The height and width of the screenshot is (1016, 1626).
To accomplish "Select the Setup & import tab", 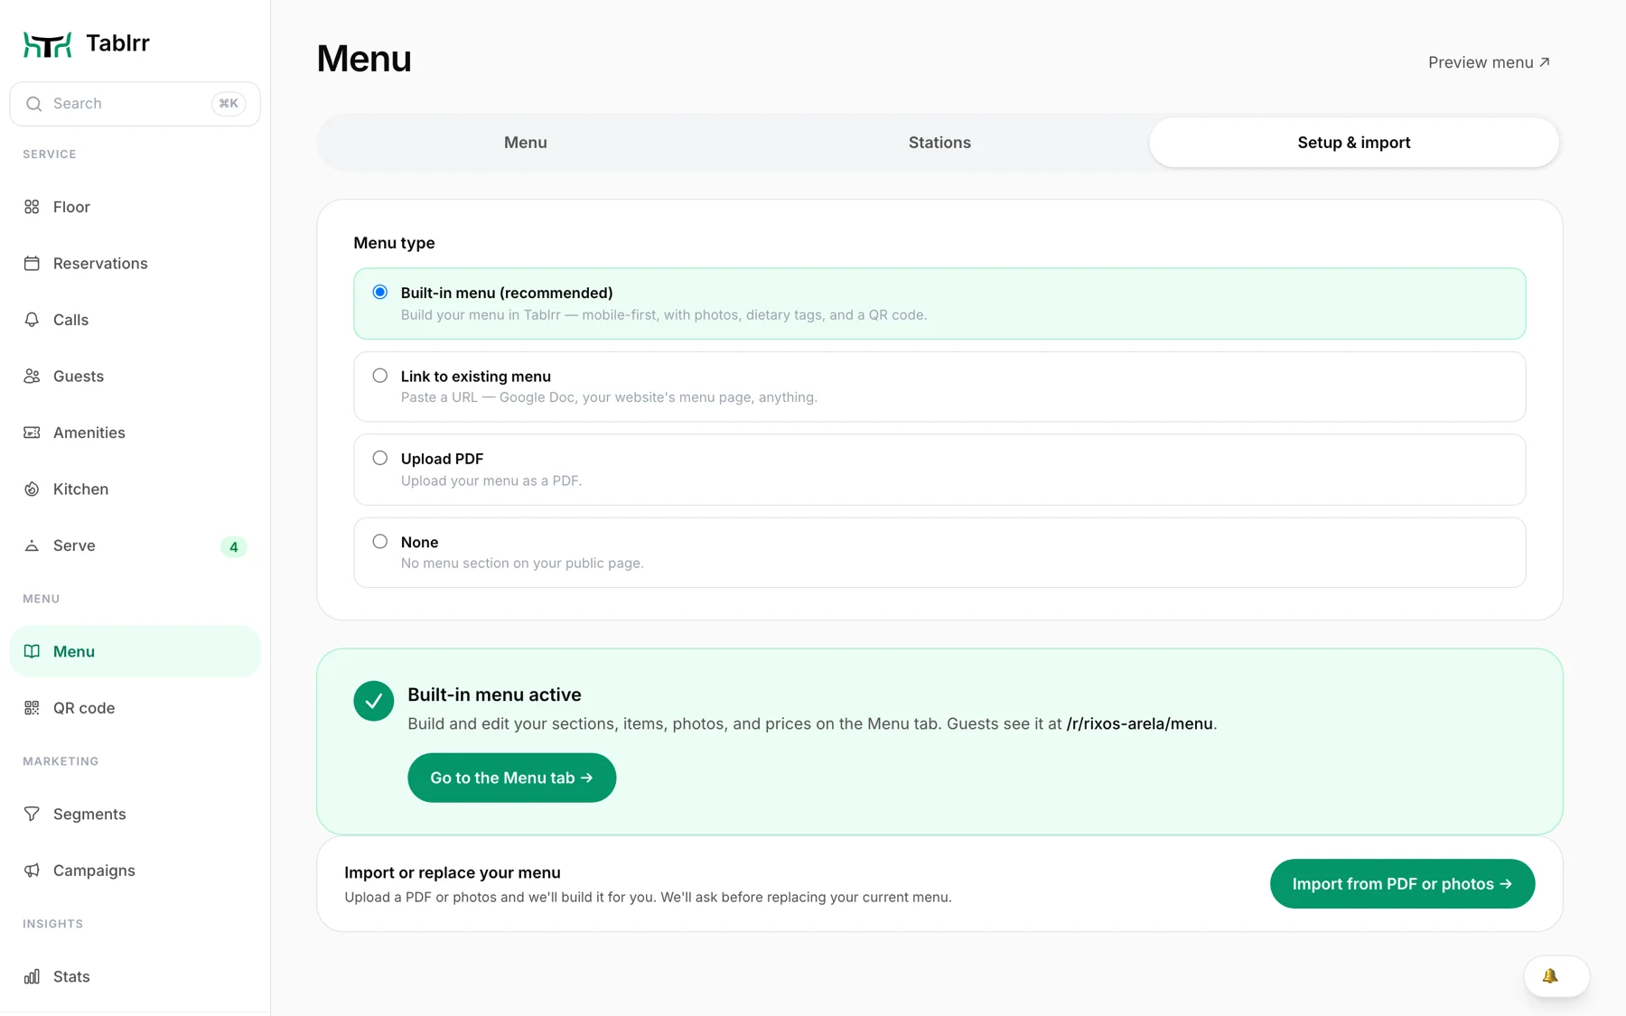I will 1354,143.
